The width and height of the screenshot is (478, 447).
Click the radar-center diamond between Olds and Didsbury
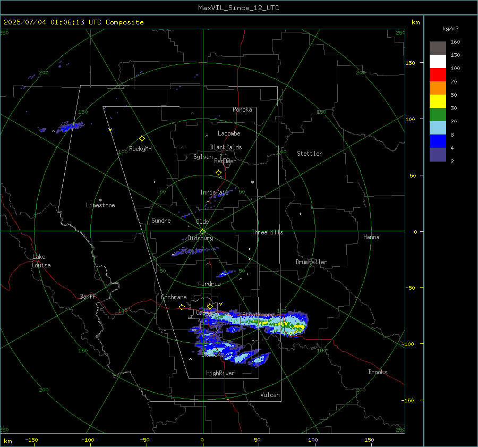point(202,232)
